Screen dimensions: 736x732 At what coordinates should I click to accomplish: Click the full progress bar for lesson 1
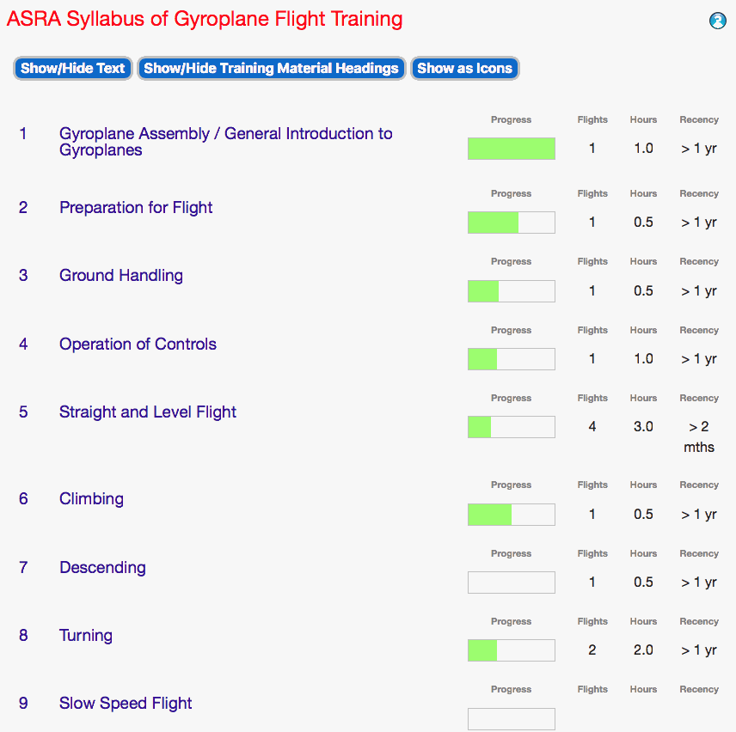click(x=512, y=149)
